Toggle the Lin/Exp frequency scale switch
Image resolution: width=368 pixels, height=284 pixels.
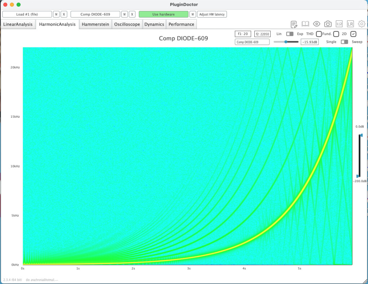[x=290, y=34]
